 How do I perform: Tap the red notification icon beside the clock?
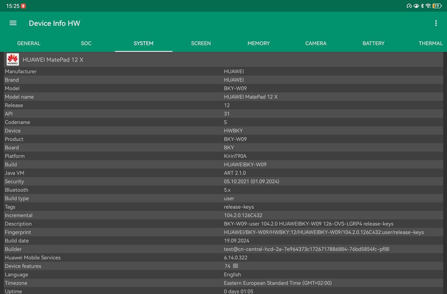tap(24, 6)
